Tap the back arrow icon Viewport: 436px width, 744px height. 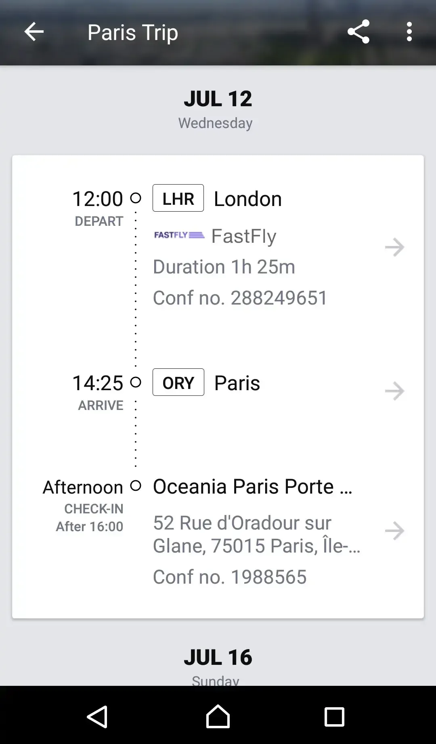(34, 32)
